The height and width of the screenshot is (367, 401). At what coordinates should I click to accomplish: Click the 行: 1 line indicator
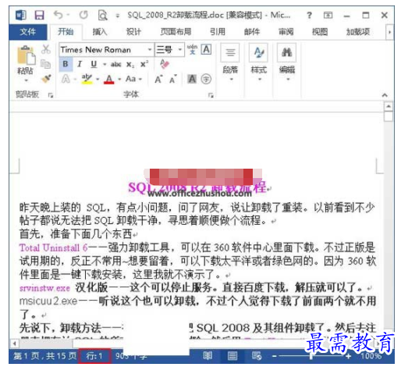pos(94,356)
